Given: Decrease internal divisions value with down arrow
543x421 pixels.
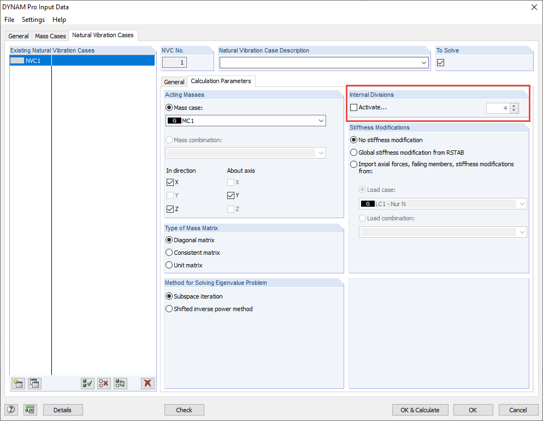Looking at the screenshot, I should pyautogui.click(x=514, y=110).
